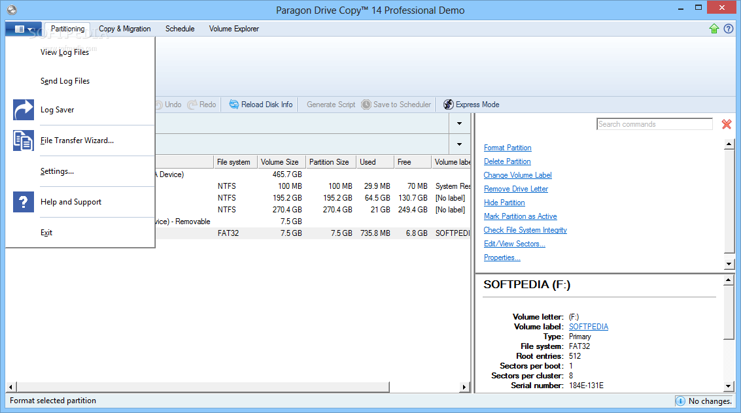Image resolution: width=741 pixels, height=413 pixels.
Task: Close the command panel with the red X
Action: (x=727, y=124)
